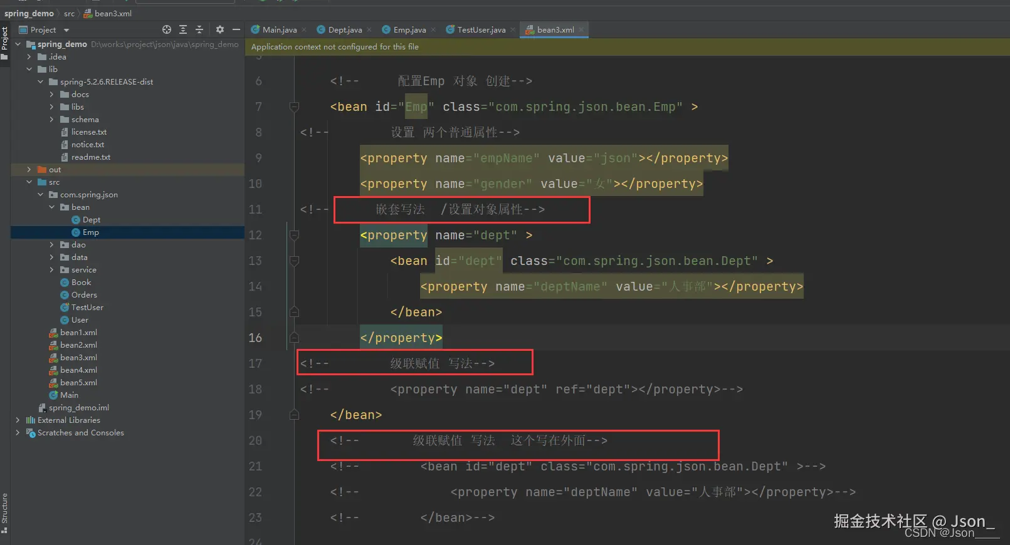Open the Project view dropdown
The height and width of the screenshot is (545, 1010).
point(66,30)
